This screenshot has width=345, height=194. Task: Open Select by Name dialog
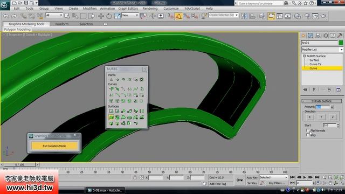pyautogui.click(x=75, y=16)
